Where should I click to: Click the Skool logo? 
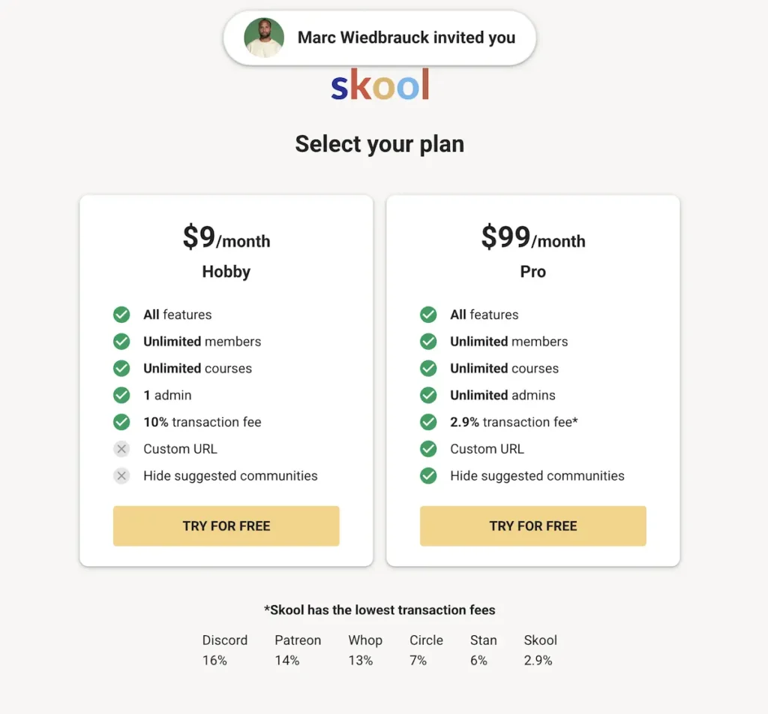tap(380, 86)
